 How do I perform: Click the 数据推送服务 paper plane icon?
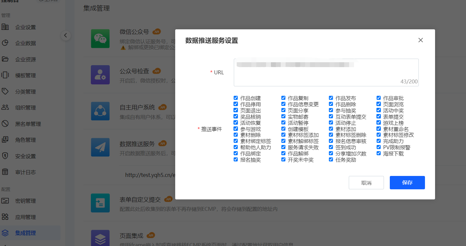point(100,147)
